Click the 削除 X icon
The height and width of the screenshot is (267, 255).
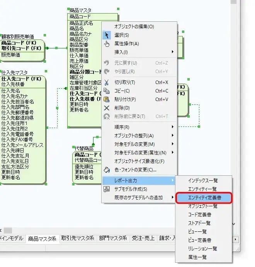107,108
